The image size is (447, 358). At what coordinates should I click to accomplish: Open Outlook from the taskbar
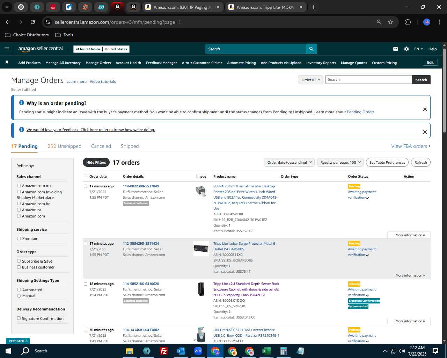coord(181,351)
